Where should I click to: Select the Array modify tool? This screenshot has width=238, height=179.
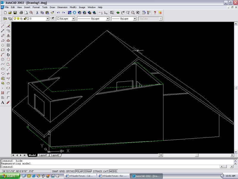[8, 45]
